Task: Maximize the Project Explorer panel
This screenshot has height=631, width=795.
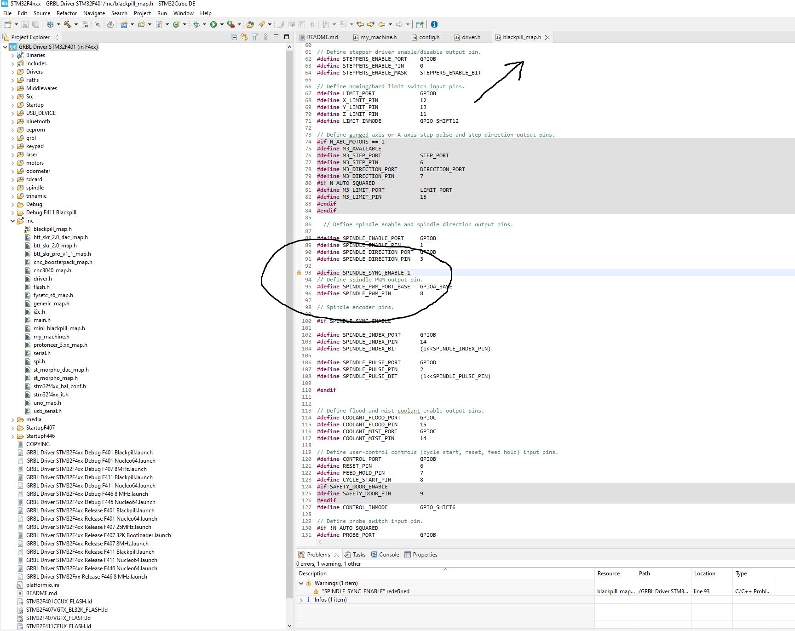Action: (287, 37)
